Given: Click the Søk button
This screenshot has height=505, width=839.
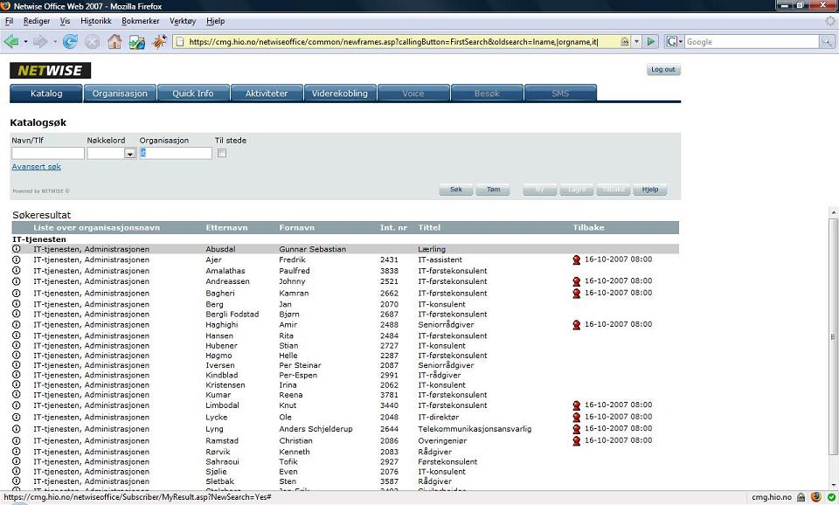Looking at the screenshot, I should click(456, 190).
